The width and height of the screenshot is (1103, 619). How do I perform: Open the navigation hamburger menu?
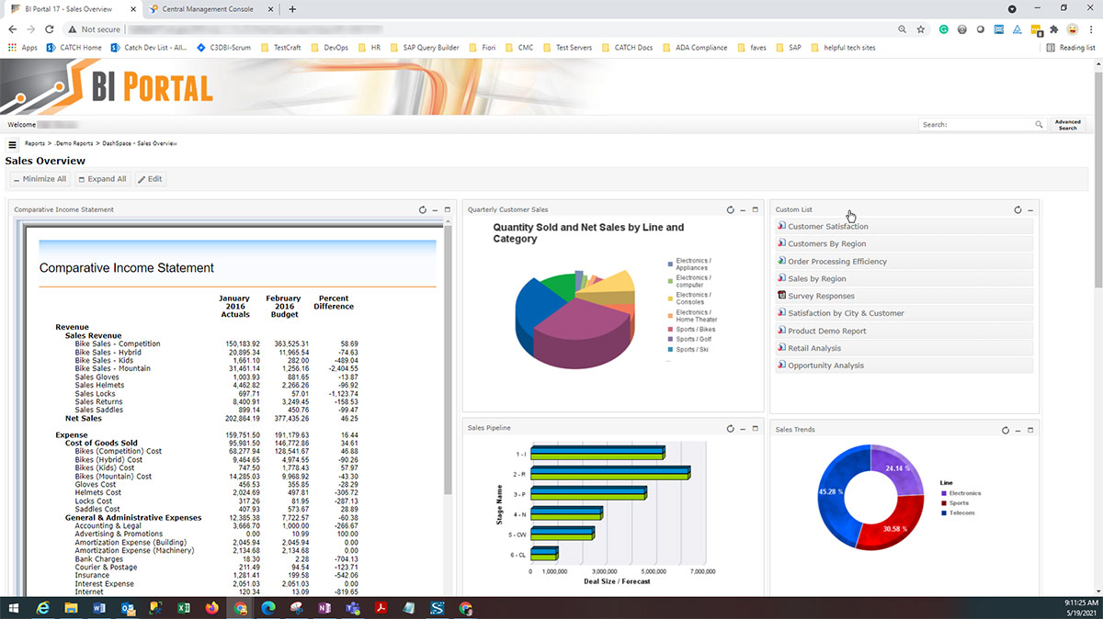tap(12, 143)
